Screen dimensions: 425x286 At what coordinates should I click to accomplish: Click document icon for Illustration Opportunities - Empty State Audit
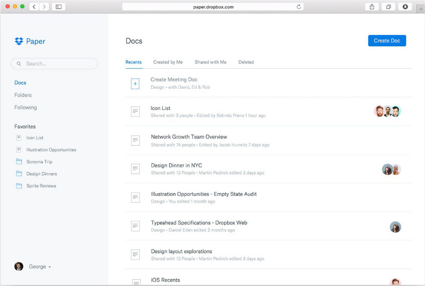[135, 197]
